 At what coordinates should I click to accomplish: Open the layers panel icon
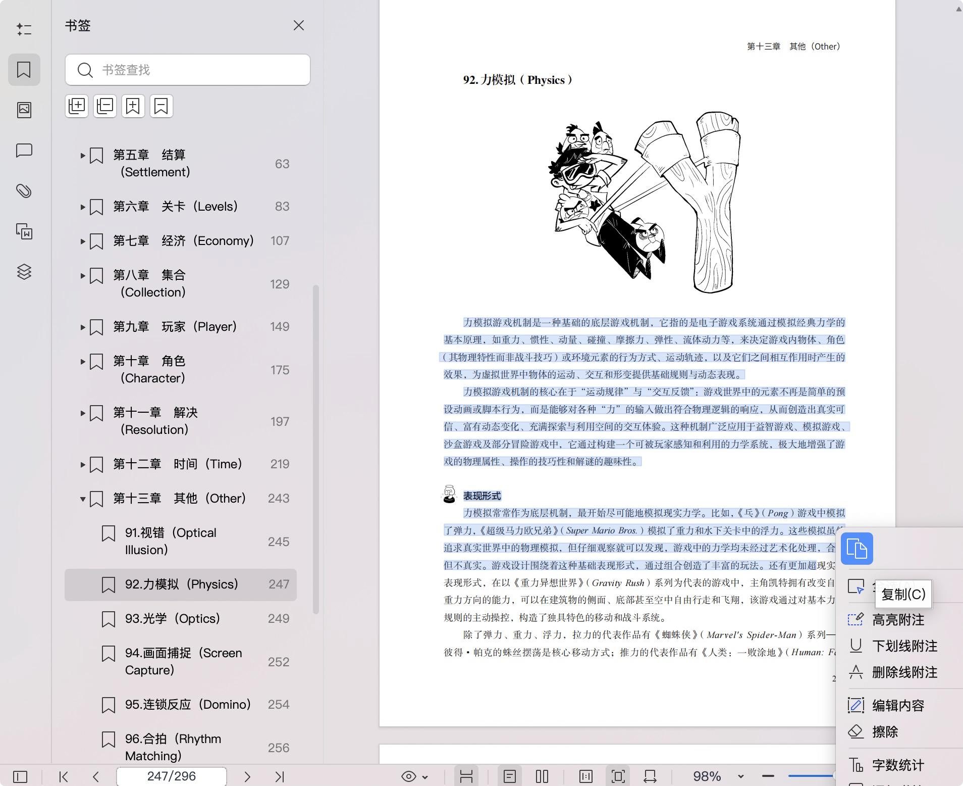click(24, 272)
